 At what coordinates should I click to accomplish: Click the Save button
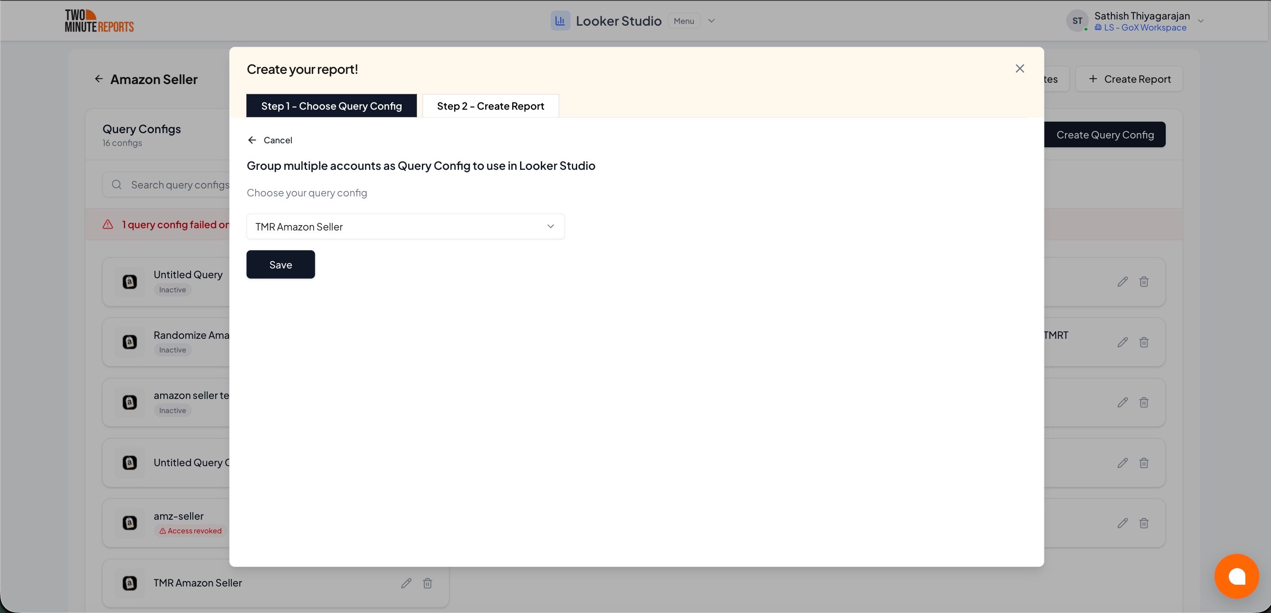(280, 264)
